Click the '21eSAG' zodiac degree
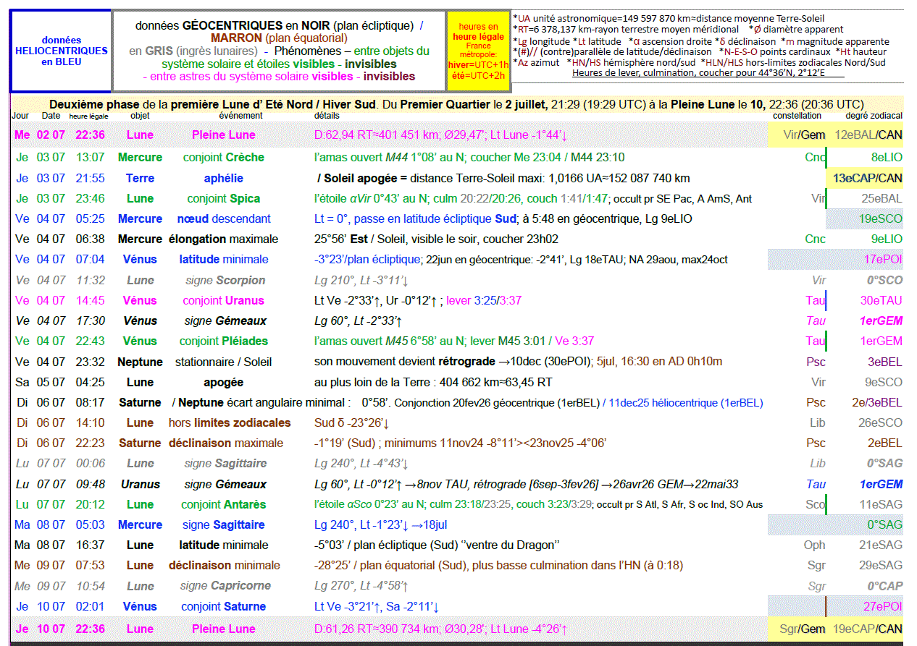This screenshot has height=646, width=917. tap(881, 545)
